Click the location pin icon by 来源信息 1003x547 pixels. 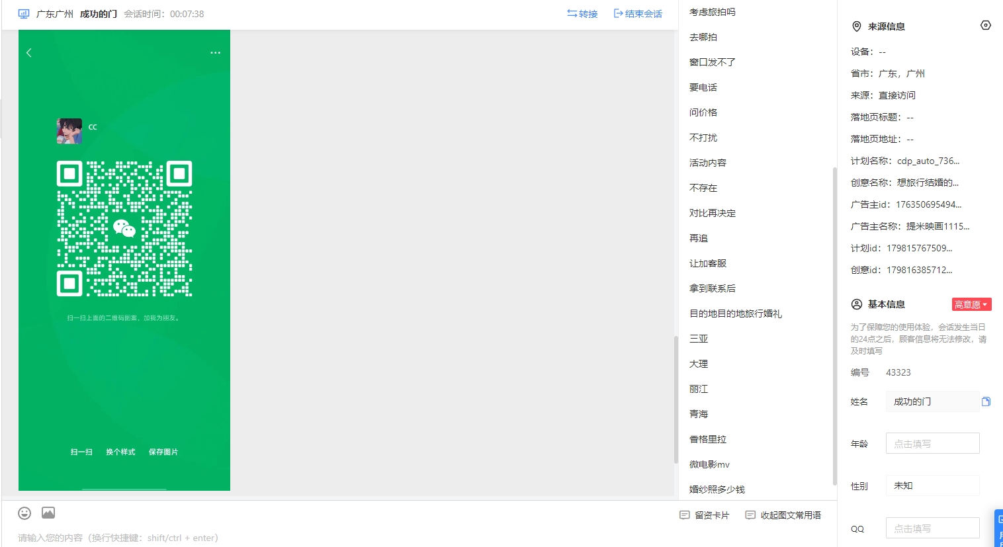pyautogui.click(x=856, y=26)
